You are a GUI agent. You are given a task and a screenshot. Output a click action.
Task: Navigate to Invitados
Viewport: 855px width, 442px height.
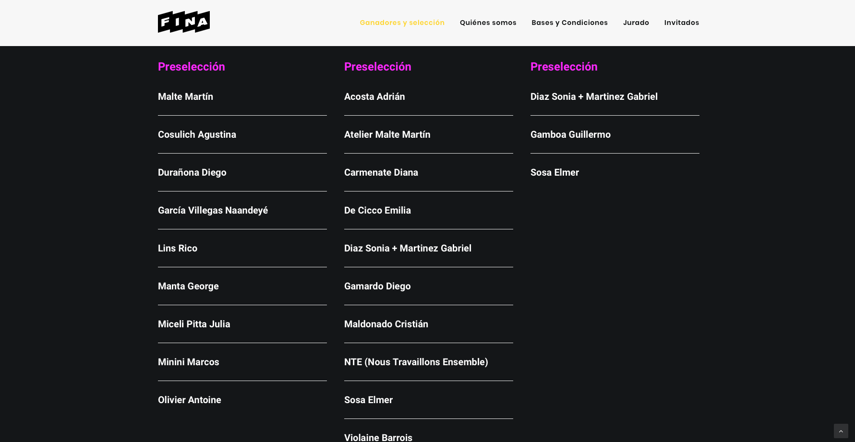(x=681, y=23)
